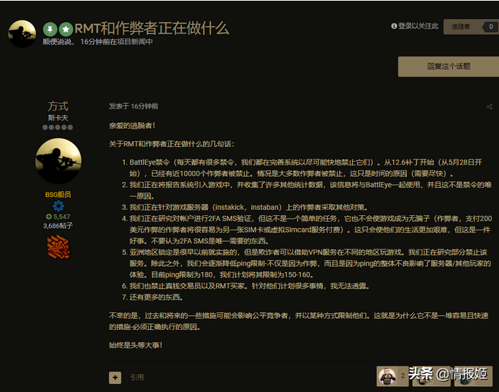Click the BSG船员 group label
Image resolution: width=499 pixels, height=392 pixels.
(x=58, y=195)
